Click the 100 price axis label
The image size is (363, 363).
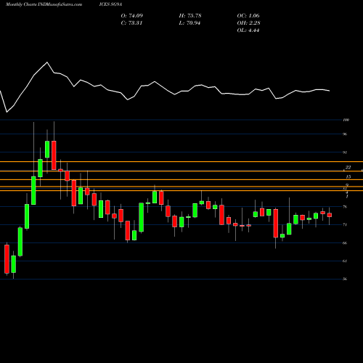tap(346, 120)
